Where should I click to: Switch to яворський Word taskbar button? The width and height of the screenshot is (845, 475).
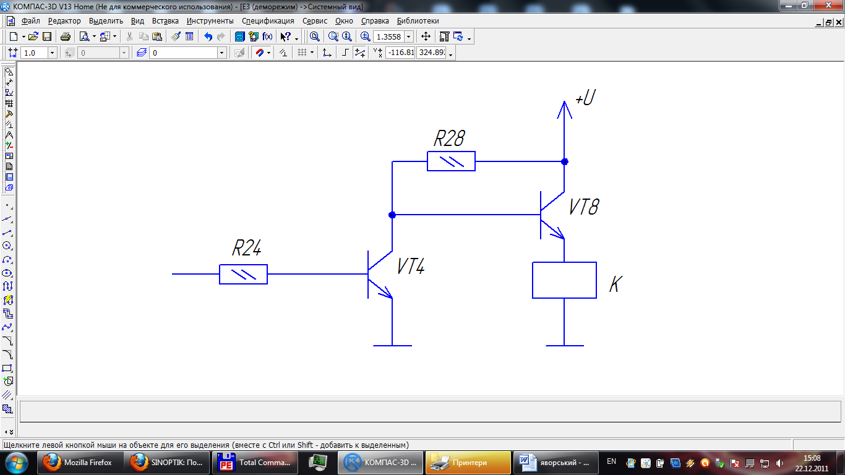[556, 462]
